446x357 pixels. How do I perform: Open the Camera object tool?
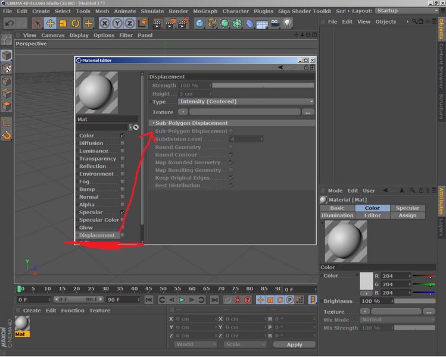[275, 23]
